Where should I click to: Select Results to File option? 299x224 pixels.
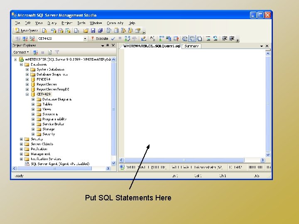[x=199, y=39]
